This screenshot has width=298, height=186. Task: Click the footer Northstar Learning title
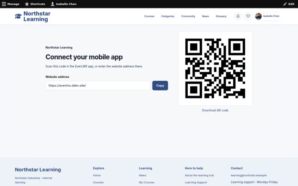click(38, 170)
